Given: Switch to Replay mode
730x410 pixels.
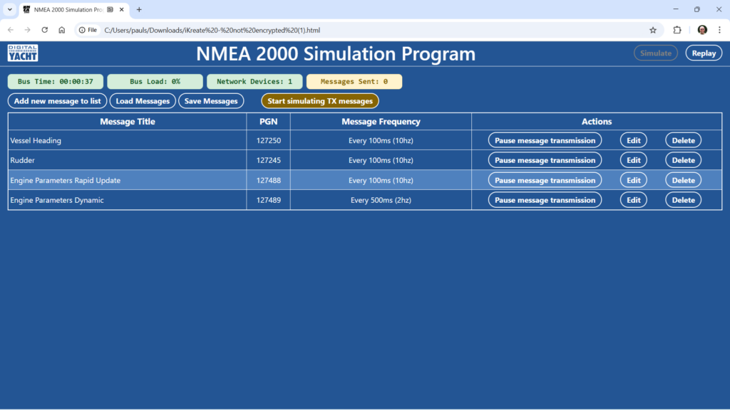Looking at the screenshot, I should (x=703, y=53).
